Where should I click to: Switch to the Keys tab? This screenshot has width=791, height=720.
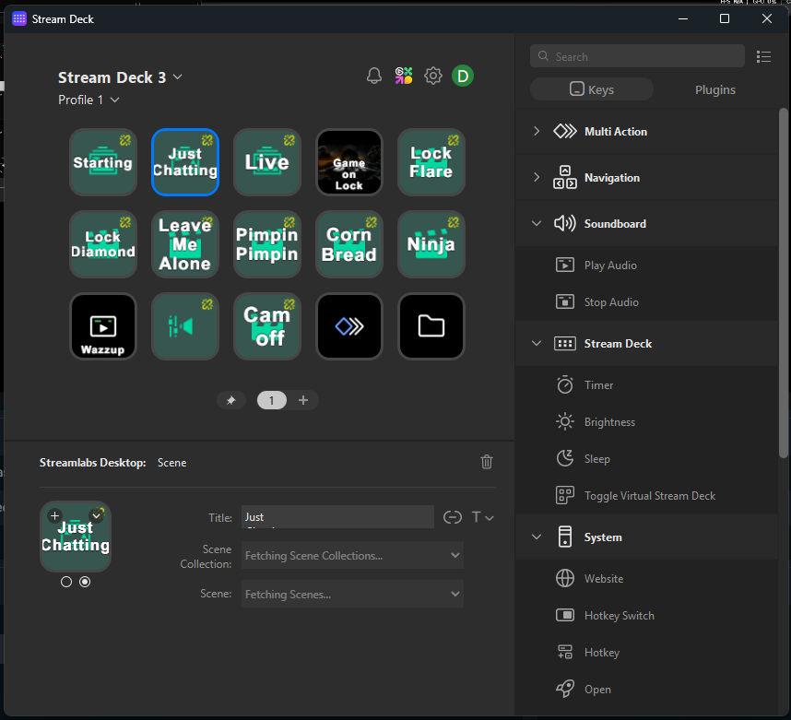[591, 89]
